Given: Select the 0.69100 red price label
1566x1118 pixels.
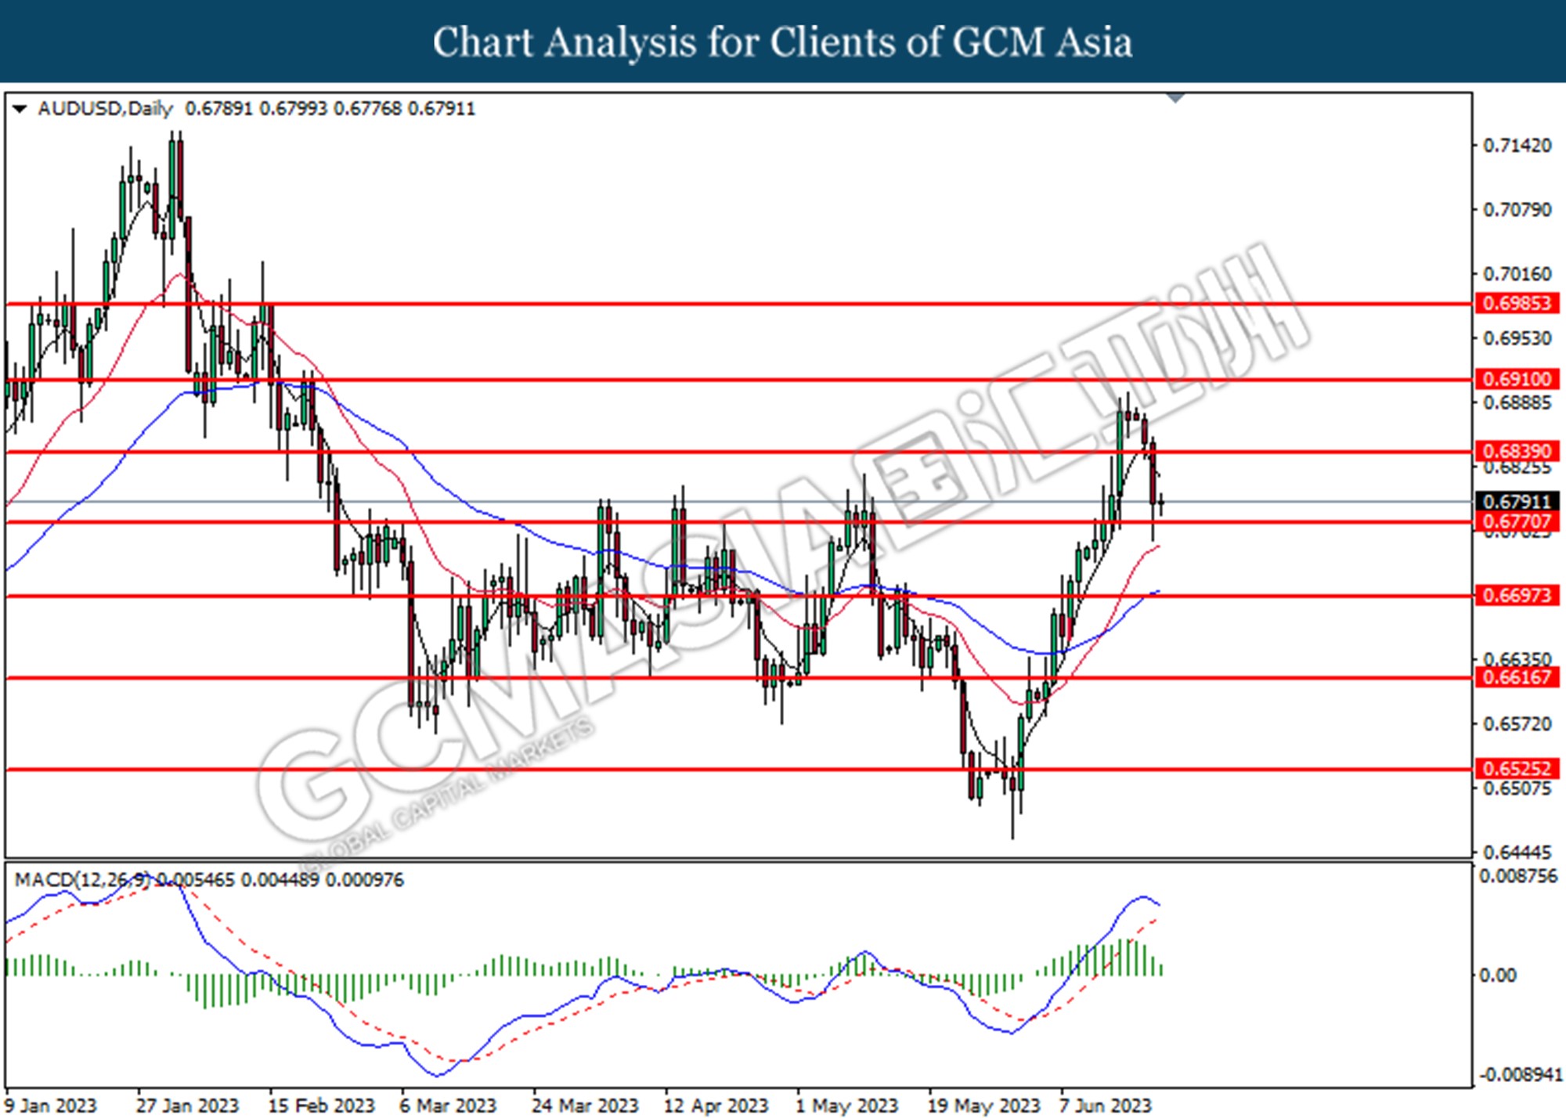Looking at the screenshot, I should point(1516,380).
